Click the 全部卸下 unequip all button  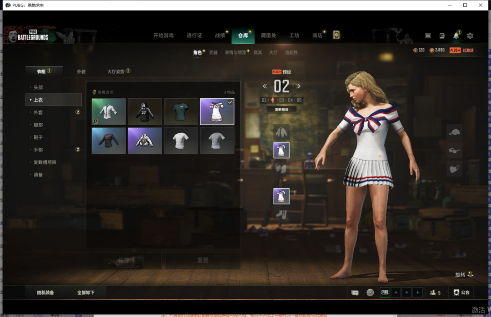coord(86,292)
